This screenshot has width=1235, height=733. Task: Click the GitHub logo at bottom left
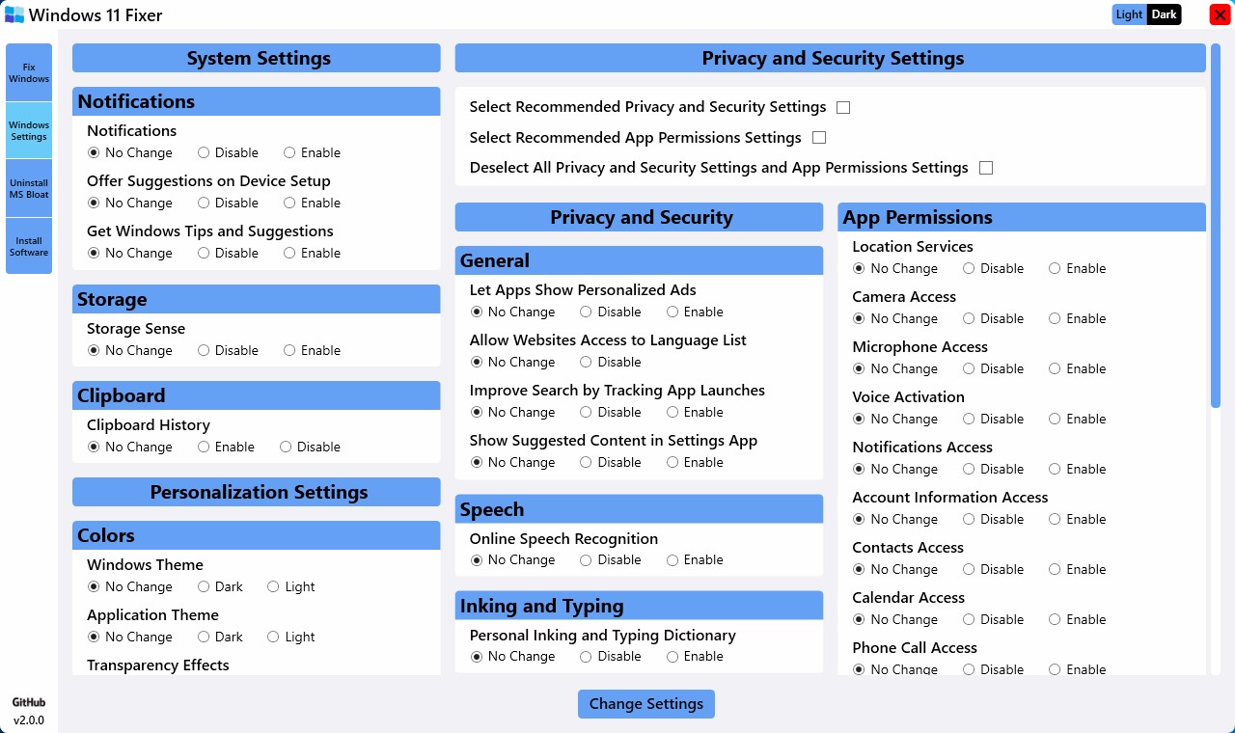pyautogui.click(x=28, y=701)
